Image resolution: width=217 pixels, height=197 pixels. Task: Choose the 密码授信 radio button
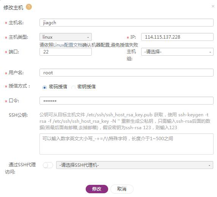point(44,88)
